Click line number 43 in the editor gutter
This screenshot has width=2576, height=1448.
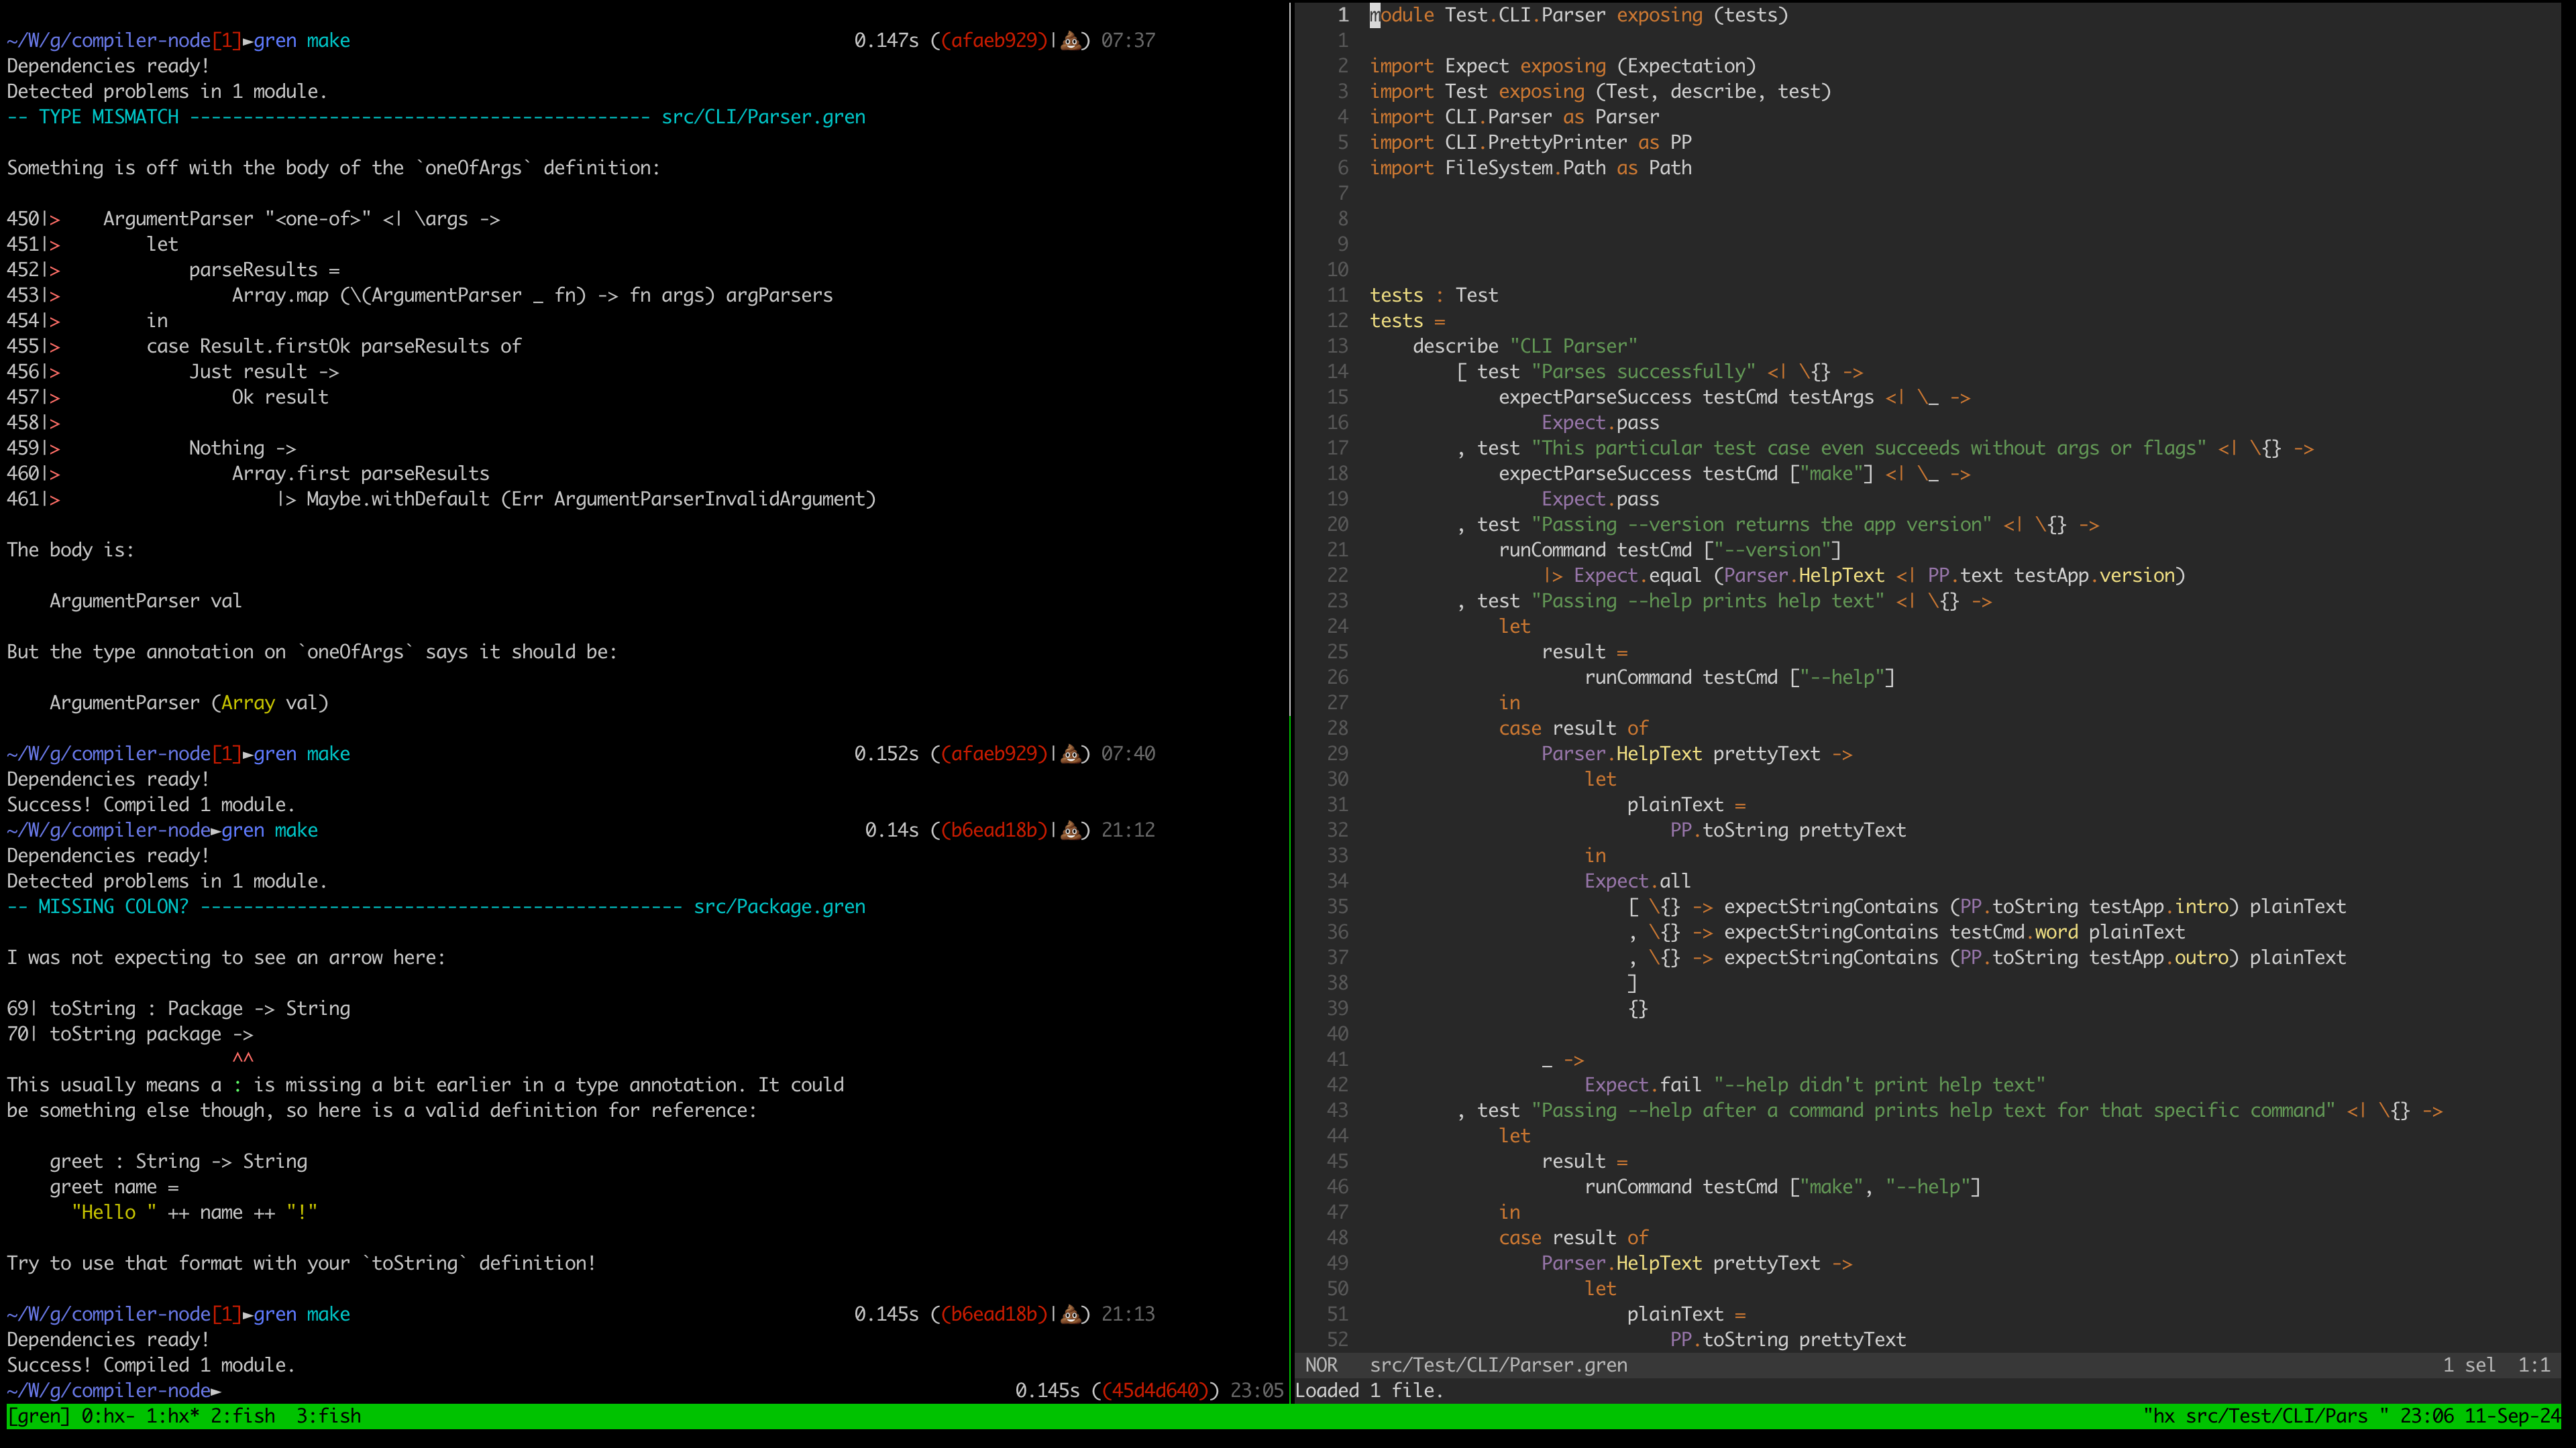[1337, 1110]
